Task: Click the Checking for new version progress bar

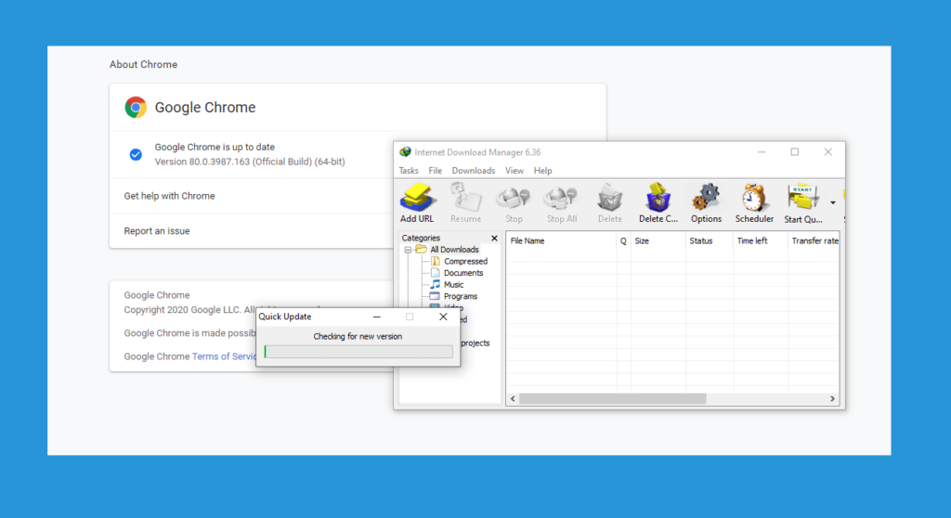Action: coord(358,352)
